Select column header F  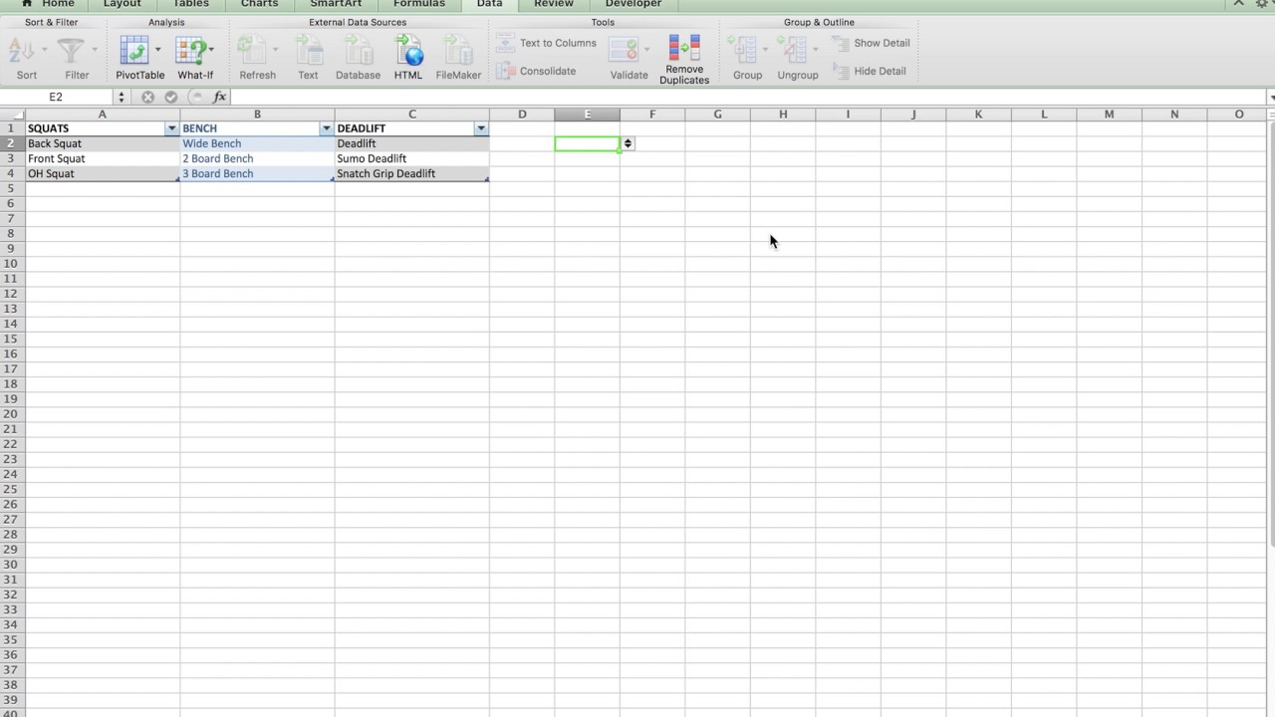[x=652, y=115]
